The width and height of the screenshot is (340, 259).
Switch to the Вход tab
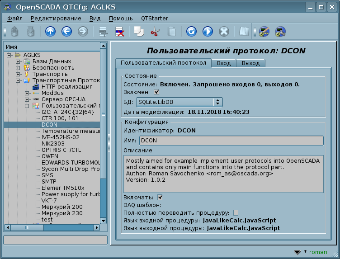(x=224, y=63)
